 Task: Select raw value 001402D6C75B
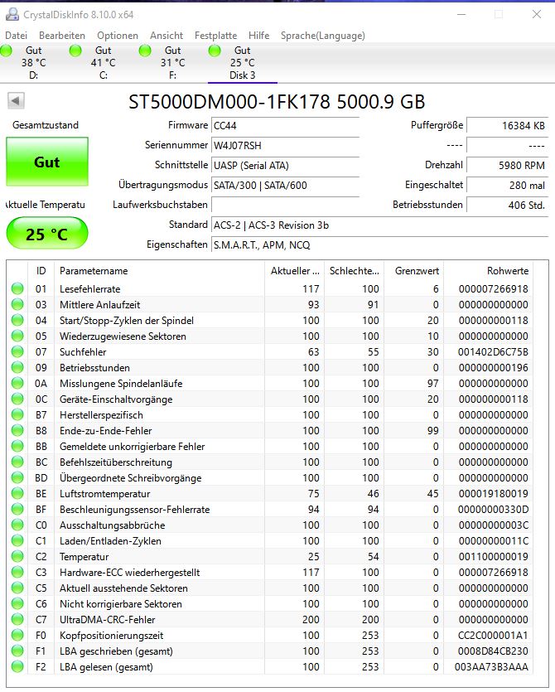click(x=493, y=351)
